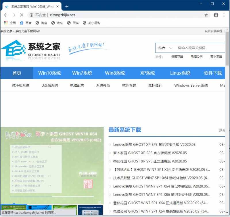Open the Chrome profile avatar

(x=216, y=15)
